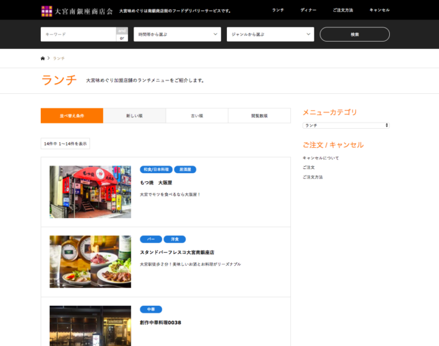Open the スタンドバーフレスコ大宮南銀座店 listing title

177,252
